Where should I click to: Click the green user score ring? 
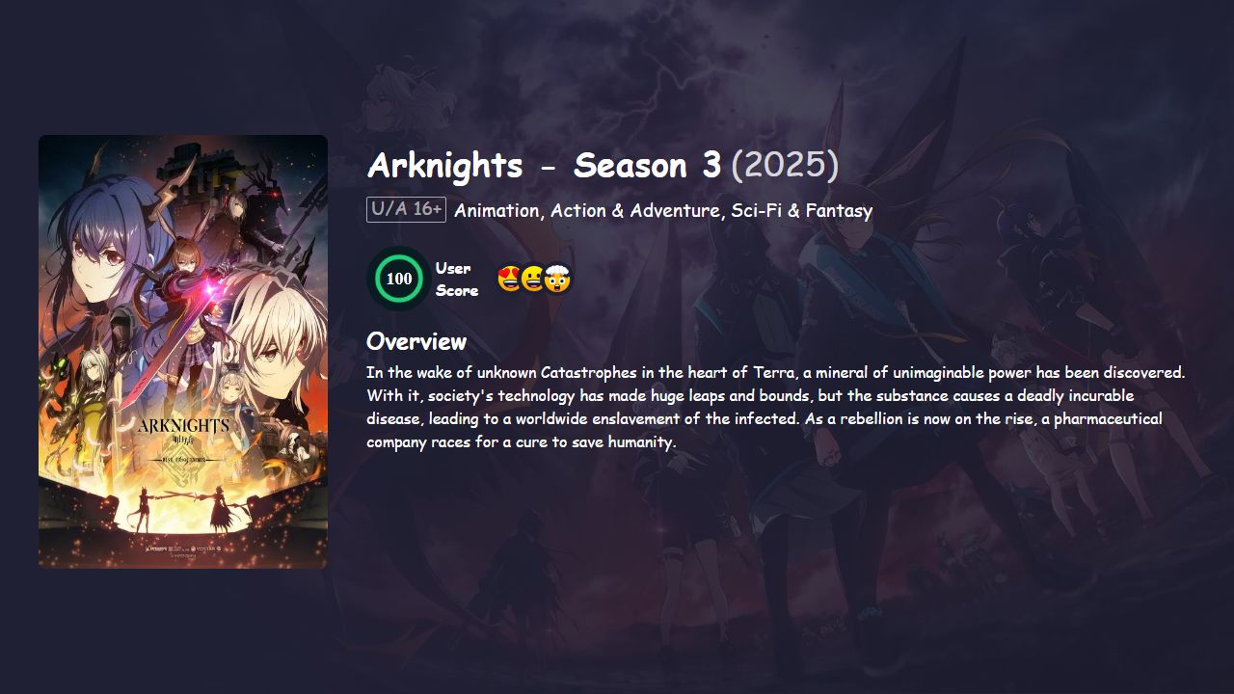point(398,280)
